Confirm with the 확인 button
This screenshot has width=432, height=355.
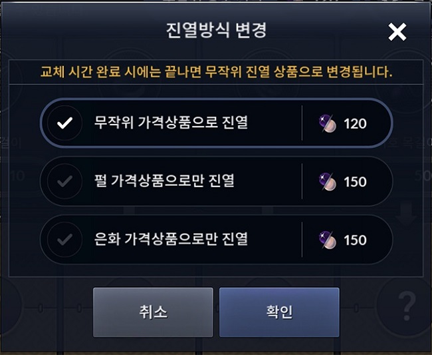tap(279, 312)
